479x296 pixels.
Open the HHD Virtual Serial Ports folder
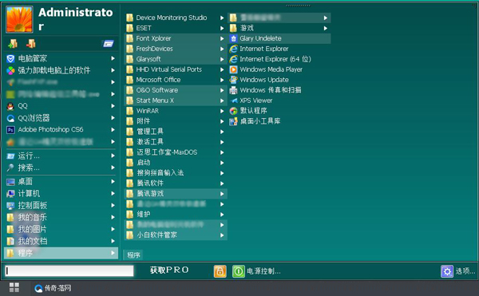pos(176,69)
